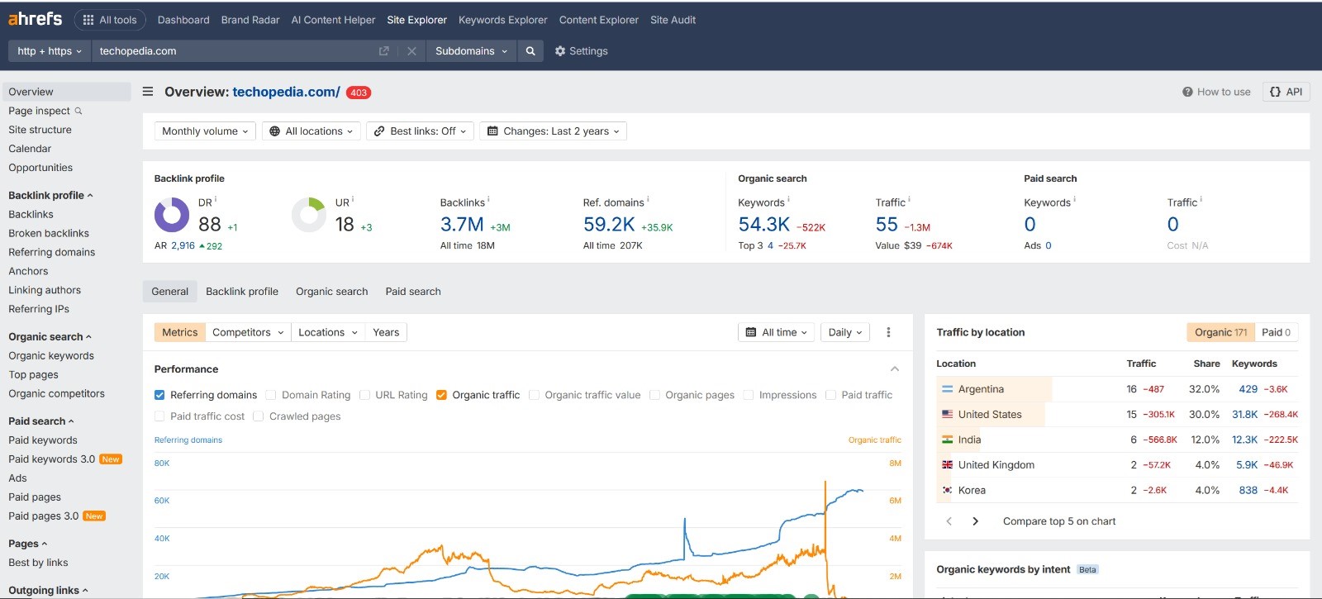Click the How to use help icon
Screen dimensions: 1322x599
1187,93
